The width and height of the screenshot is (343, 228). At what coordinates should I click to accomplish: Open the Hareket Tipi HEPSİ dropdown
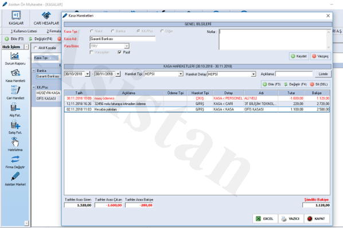(x=181, y=74)
